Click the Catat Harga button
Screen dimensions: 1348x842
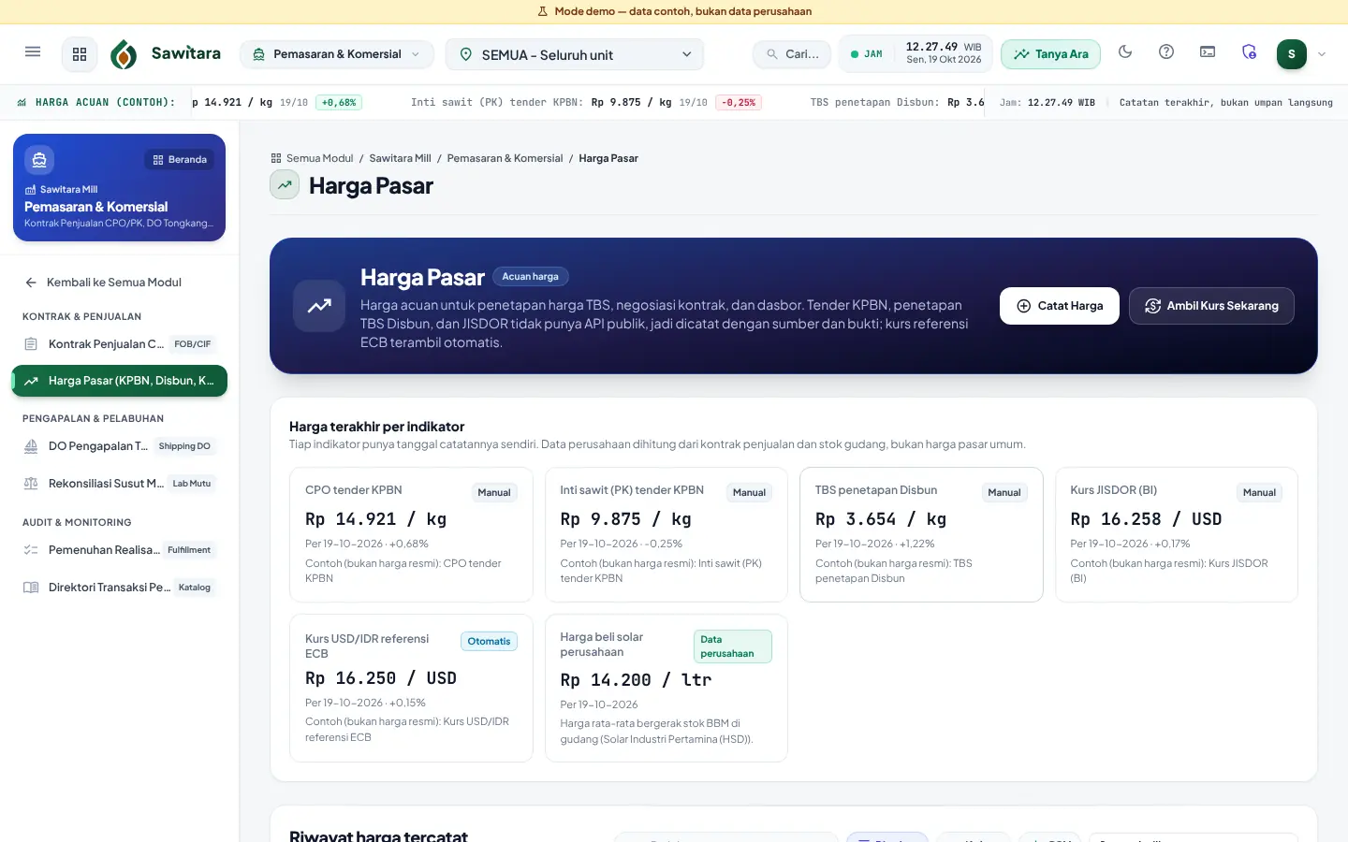1060,306
